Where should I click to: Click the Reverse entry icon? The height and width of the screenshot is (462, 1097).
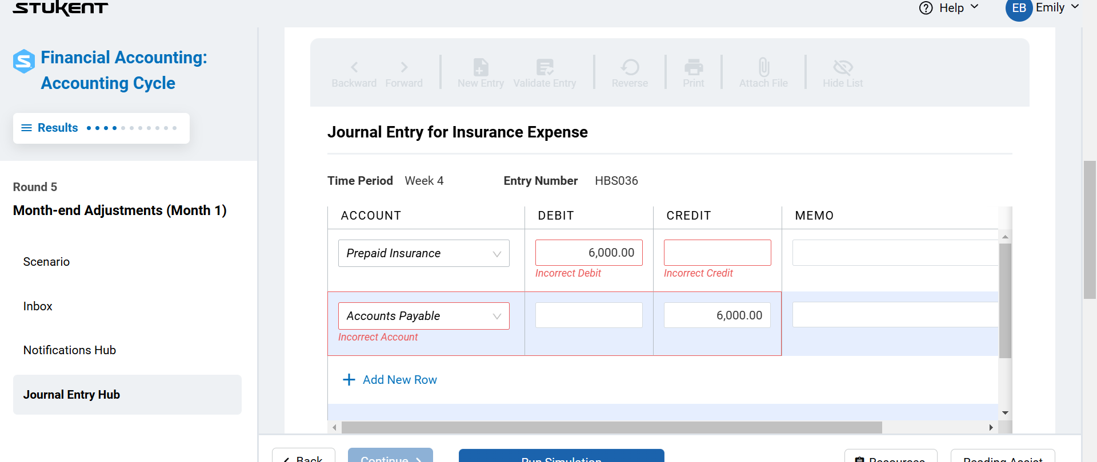tap(630, 67)
